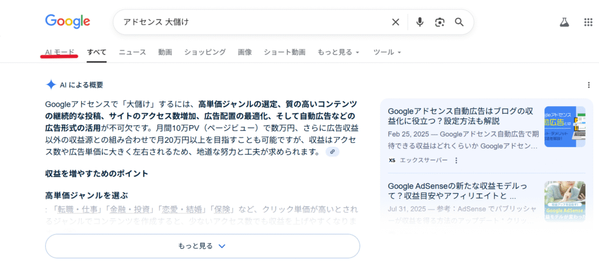Open the Google apps grid

pos(588,22)
